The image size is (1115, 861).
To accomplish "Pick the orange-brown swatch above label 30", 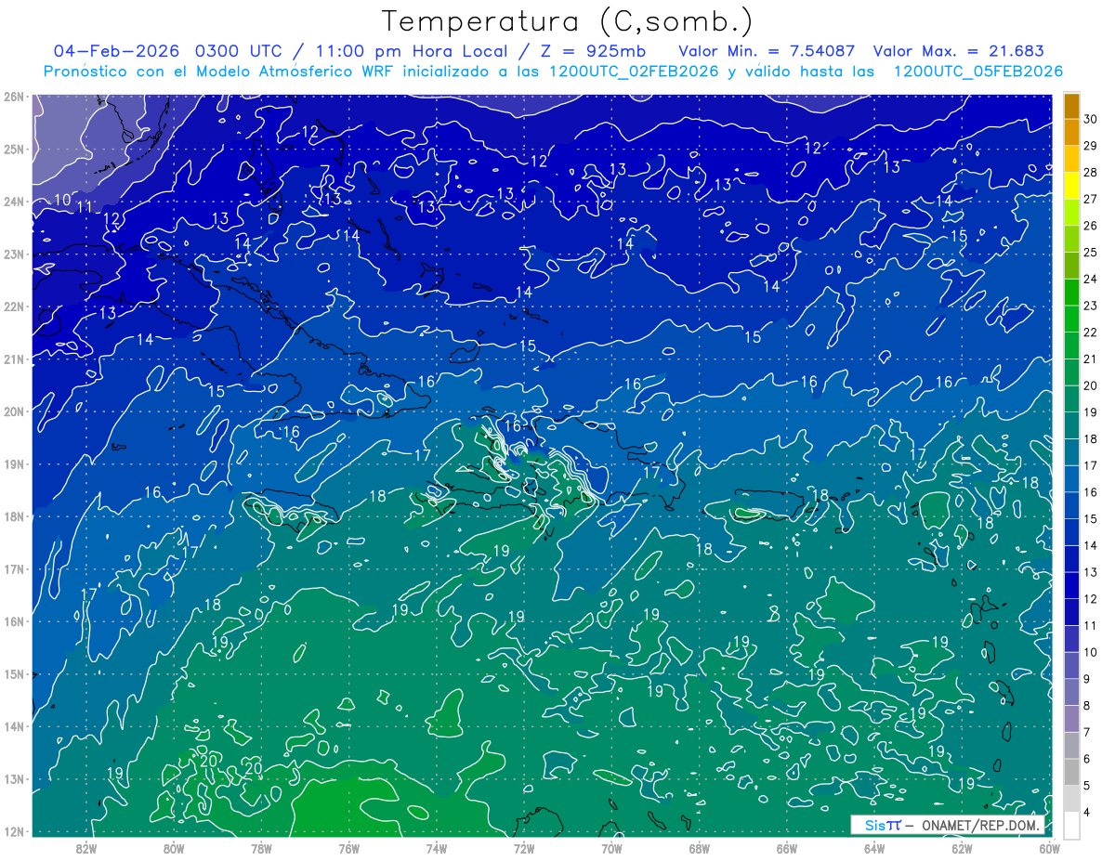I will 1071,105.
